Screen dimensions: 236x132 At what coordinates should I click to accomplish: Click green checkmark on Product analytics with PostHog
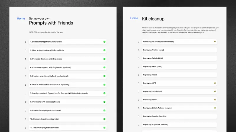pos(104,76)
